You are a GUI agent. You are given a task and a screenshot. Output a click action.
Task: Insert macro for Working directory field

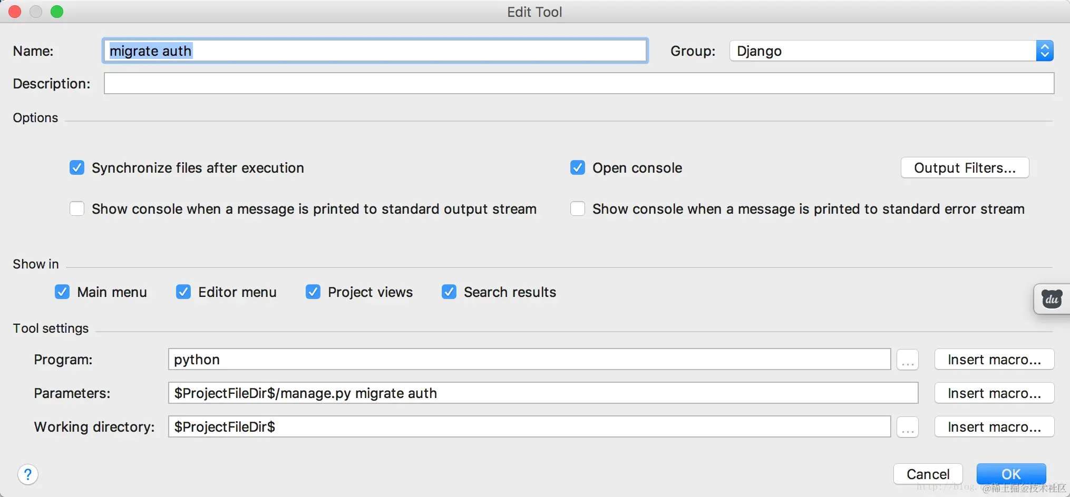coord(994,427)
